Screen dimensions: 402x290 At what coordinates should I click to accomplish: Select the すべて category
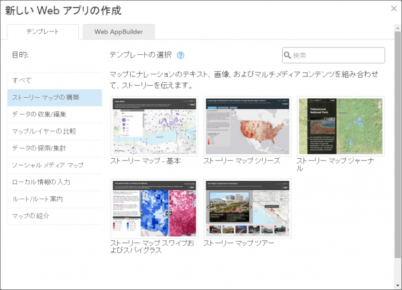coord(55,80)
